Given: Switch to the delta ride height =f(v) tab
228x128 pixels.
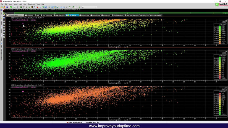Looking at the screenshot, I should click(x=132, y=15).
